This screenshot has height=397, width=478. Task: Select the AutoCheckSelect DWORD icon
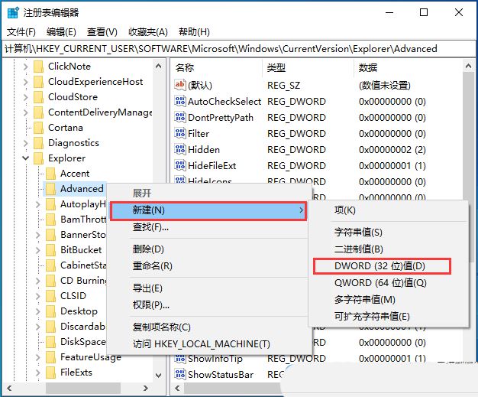(180, 101)
